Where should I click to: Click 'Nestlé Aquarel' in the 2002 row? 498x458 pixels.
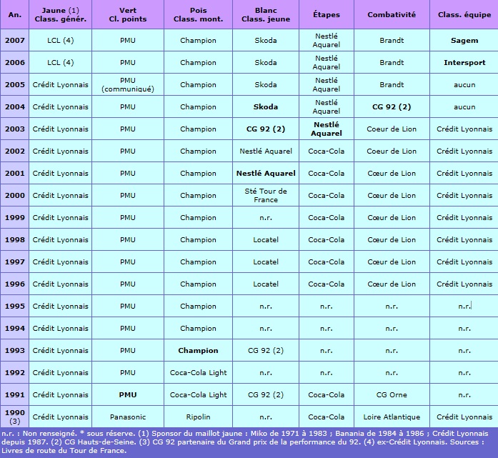point(266,151)
